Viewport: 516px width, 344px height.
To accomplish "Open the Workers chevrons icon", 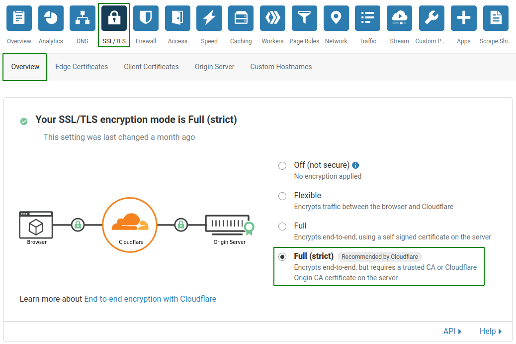I will [272, 18].
